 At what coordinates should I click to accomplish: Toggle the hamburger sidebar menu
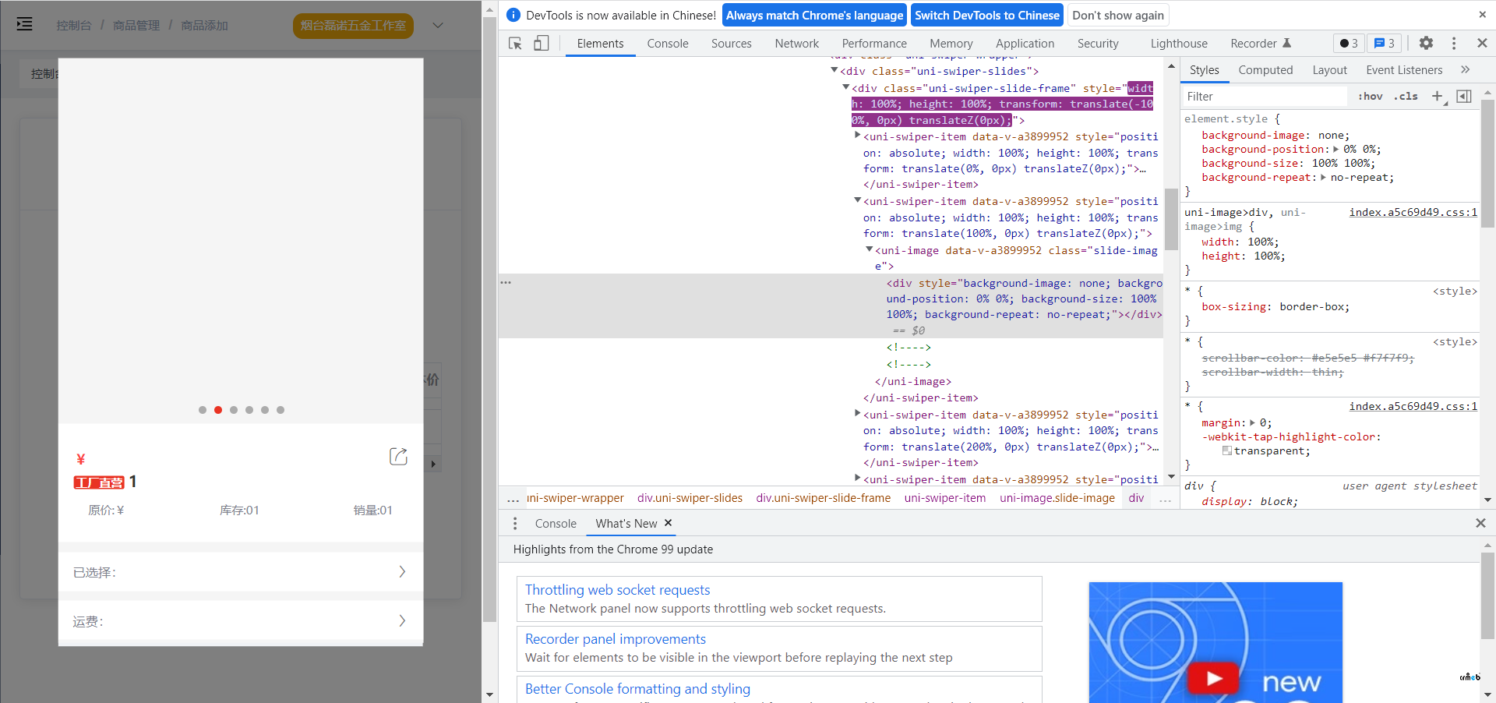pos(25,24)
